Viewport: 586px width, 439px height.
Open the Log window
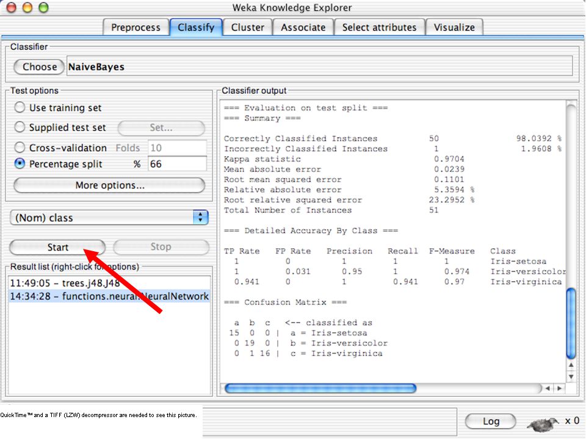tap(491, 421)
